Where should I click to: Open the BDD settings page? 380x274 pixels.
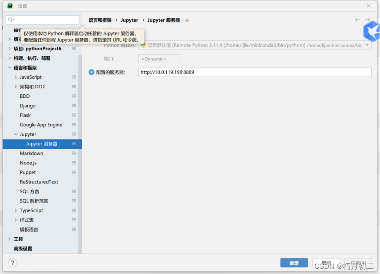25,96
